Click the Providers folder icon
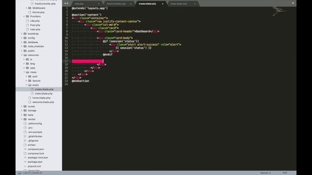Screen dimensions: 312x175 click(27, 17)
